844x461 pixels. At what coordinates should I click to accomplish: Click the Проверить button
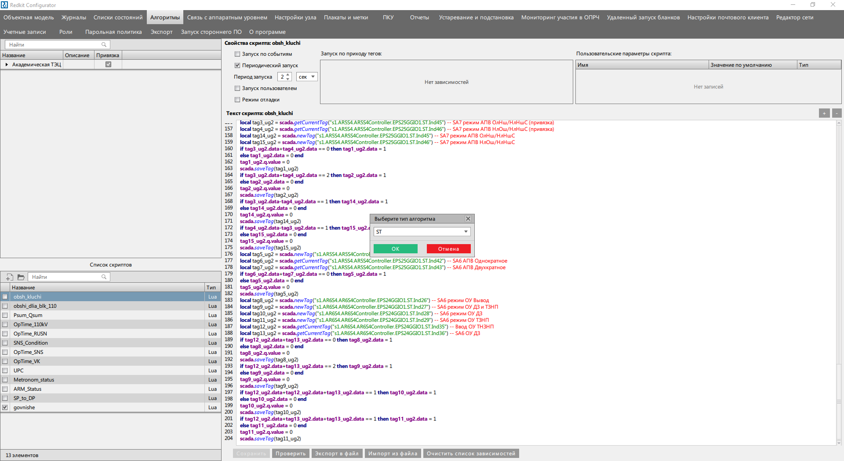[290, 453]
